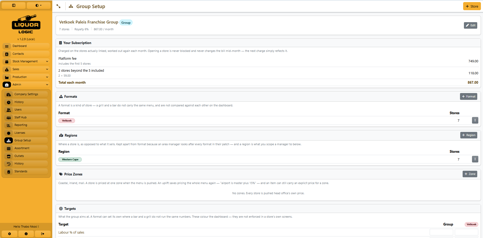
Task: Click the logout icon
Action: [43, 234]
